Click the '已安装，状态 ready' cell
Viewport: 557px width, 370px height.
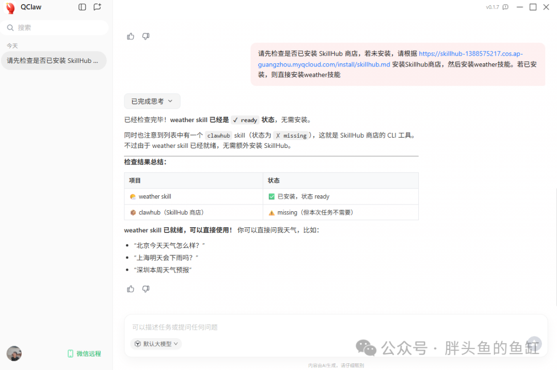[340, 196]
